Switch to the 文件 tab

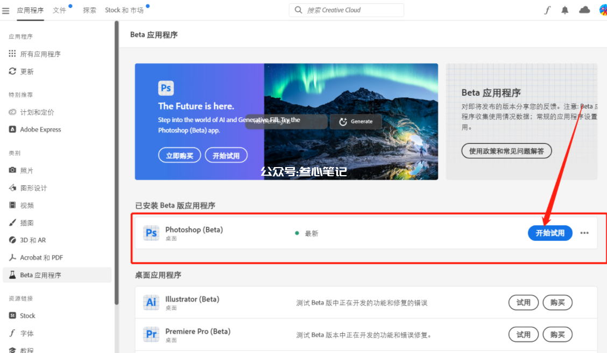60,10
